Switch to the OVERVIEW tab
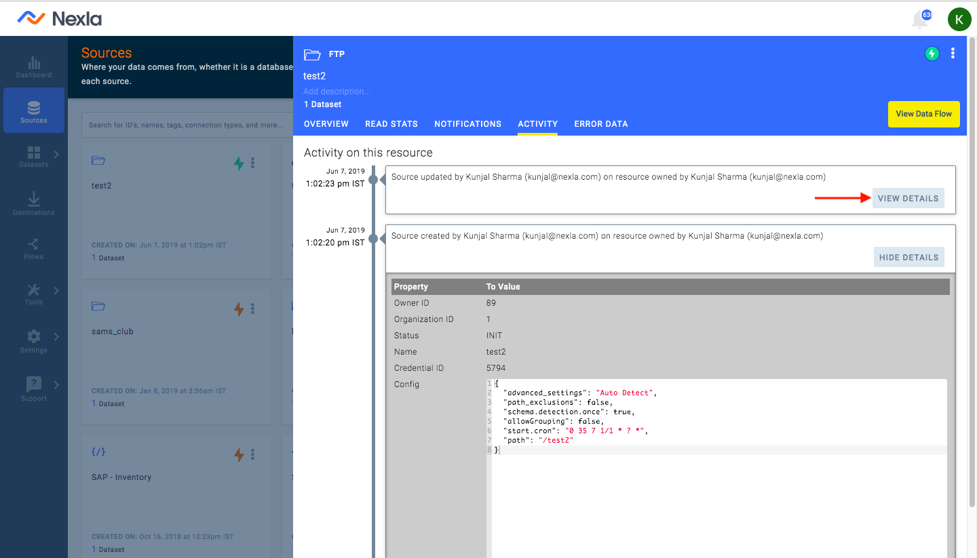977x558 pixels. 326,124
